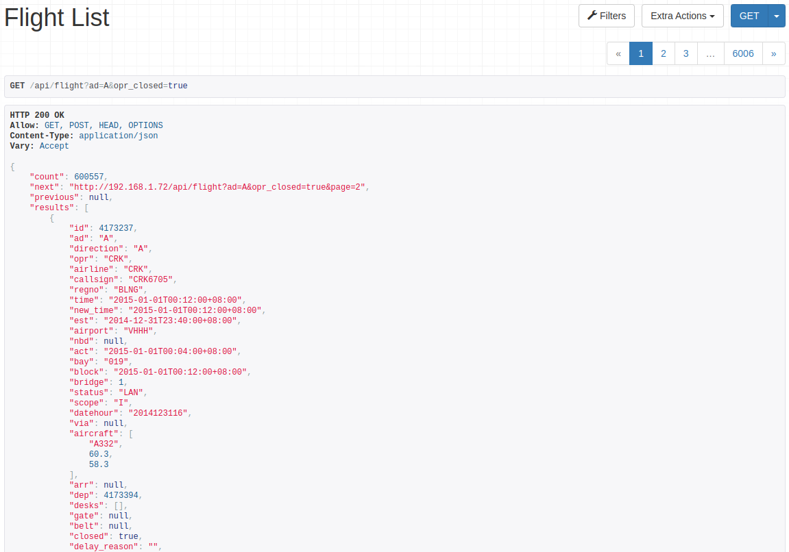Jump to the last page 6006
The height and width of the screenshot is (552, 789).
click(743, 53)
